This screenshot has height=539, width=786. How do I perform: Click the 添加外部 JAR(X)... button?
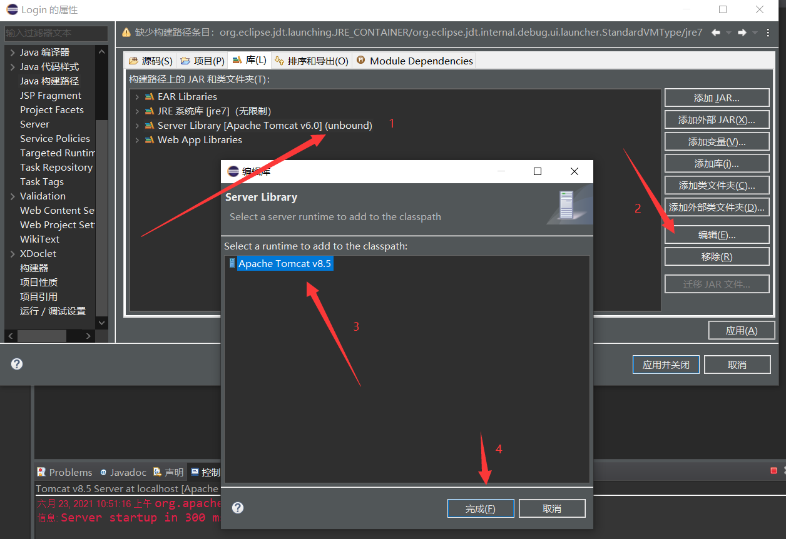coord(717,119)
